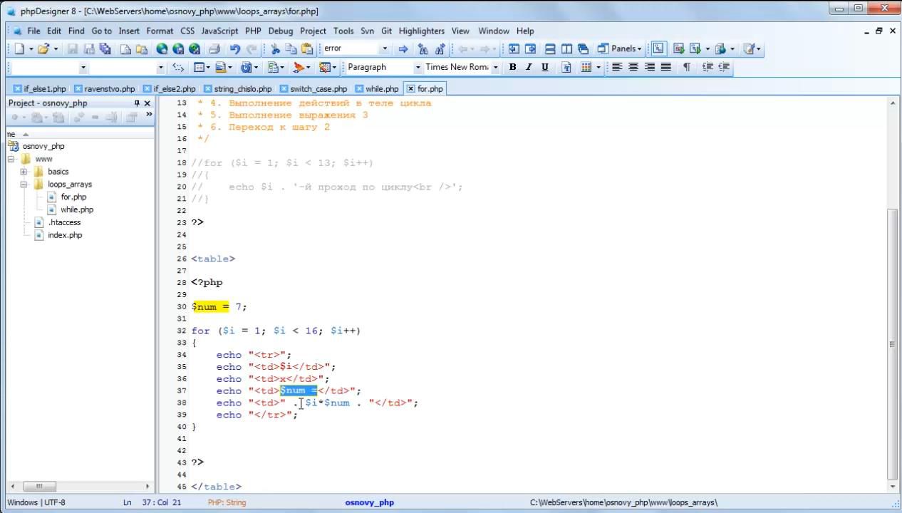902x513 pixels.
Task: Click the error search input field
Action: 351,49
